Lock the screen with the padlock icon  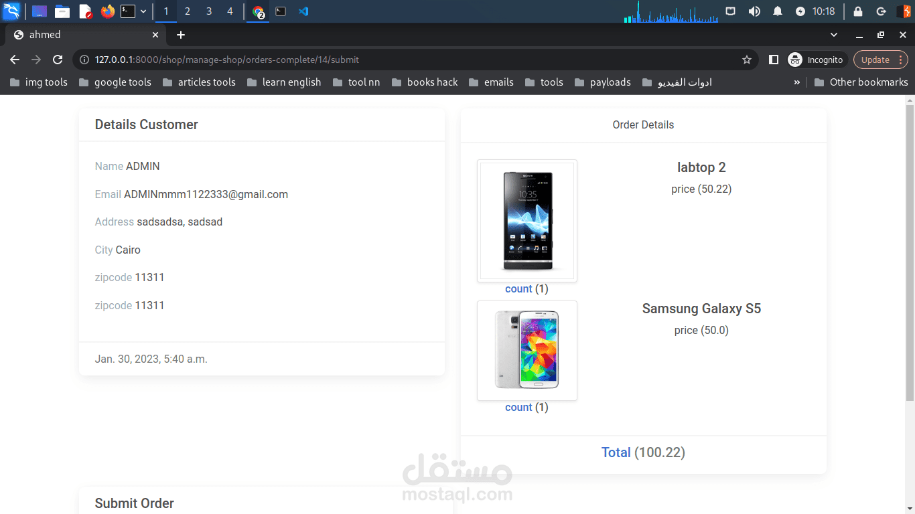click(x=858, y=11)
